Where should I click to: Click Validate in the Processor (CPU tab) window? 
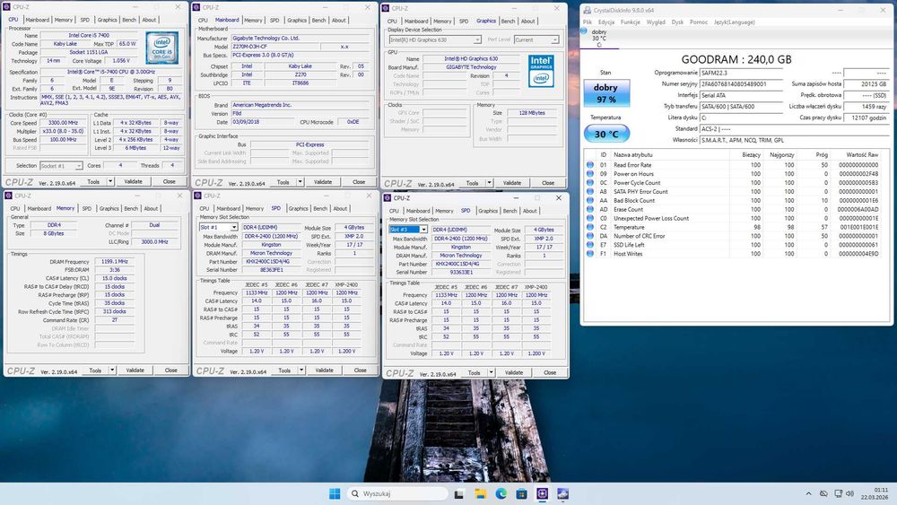(134, 181)
